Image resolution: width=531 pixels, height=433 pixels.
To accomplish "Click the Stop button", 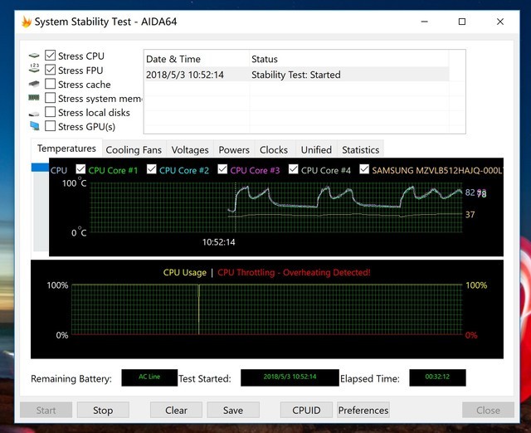I will (103, 410).
